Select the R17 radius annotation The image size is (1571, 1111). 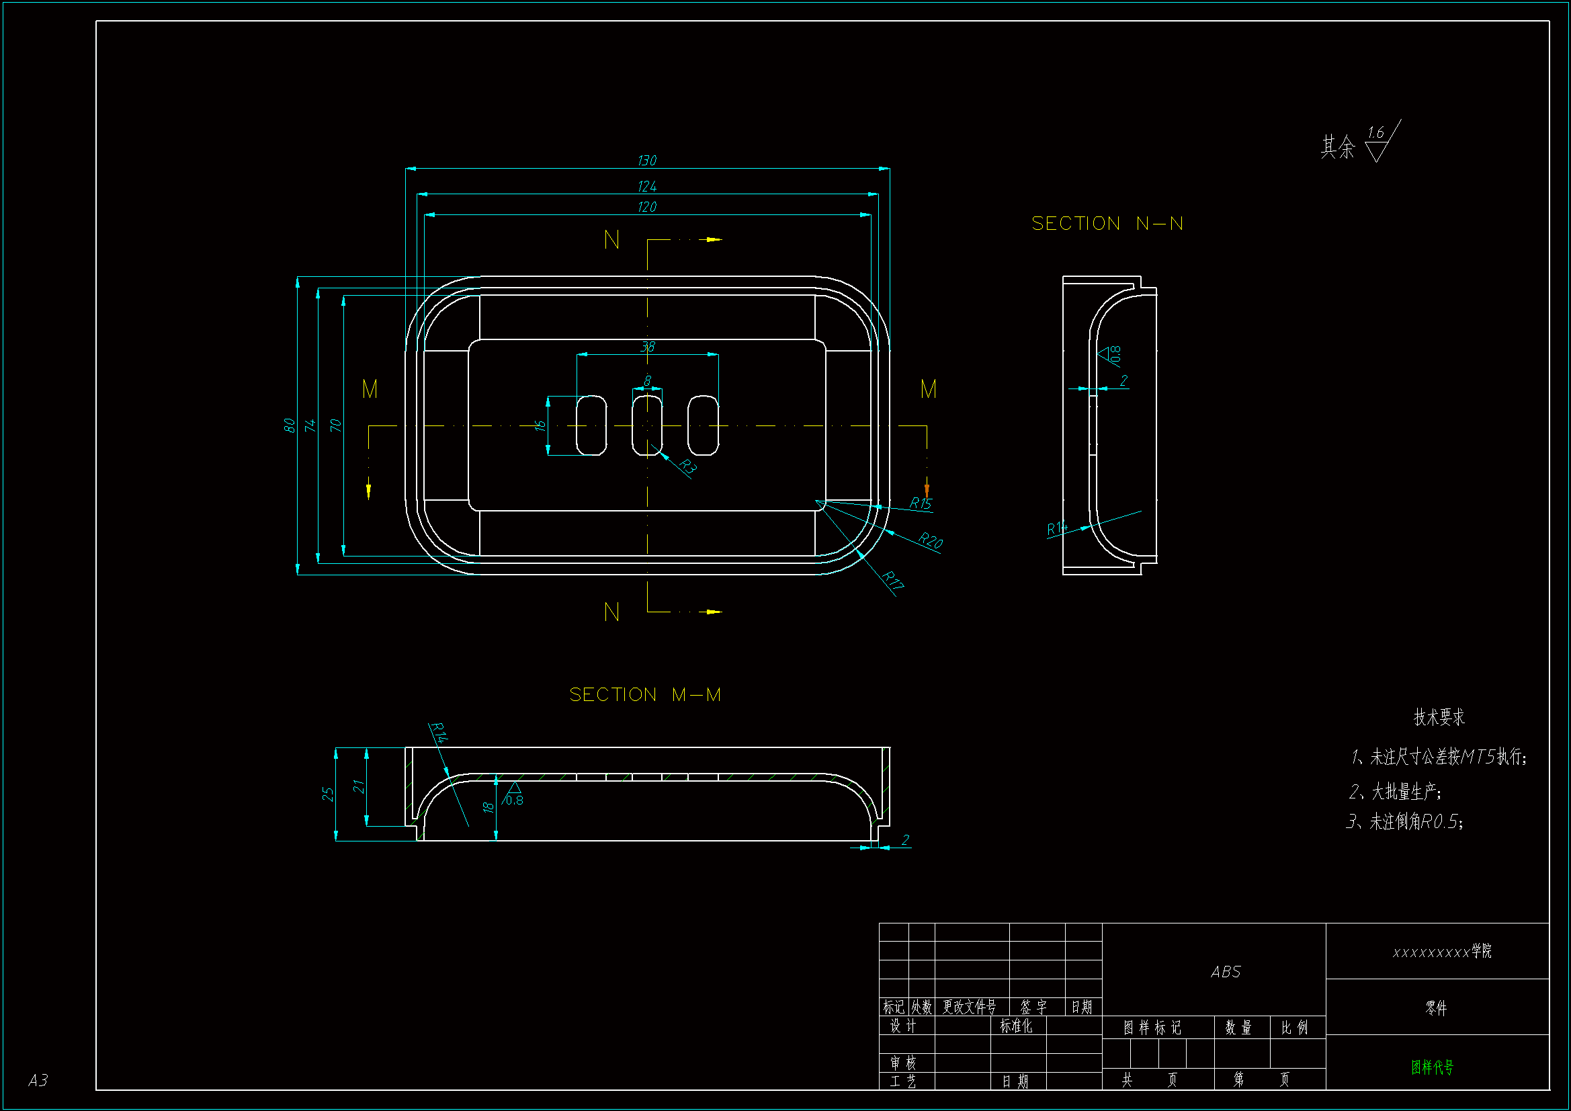(893, 581)
